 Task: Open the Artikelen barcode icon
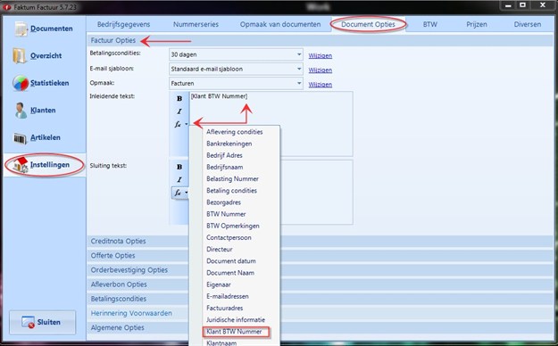pyautogui.click(x=20, y=138)
